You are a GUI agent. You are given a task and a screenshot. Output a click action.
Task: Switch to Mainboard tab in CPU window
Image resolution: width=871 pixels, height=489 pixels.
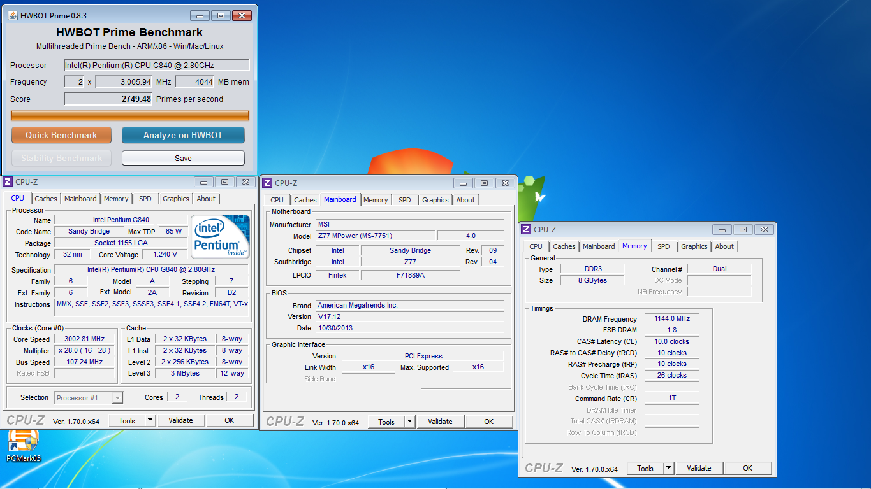pyautogui.click(x=80, y=199)
